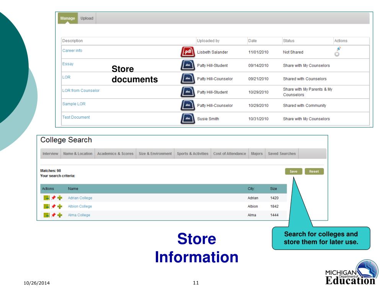Pin Adrian College with red pin icon
This screenshot has width=392, height=294.
pyautogui.click(x=53, y=198)
